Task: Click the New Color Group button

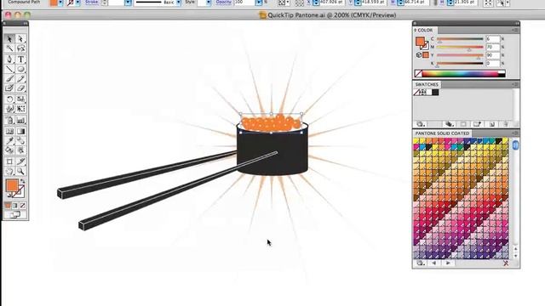Action: click(477, 124)
